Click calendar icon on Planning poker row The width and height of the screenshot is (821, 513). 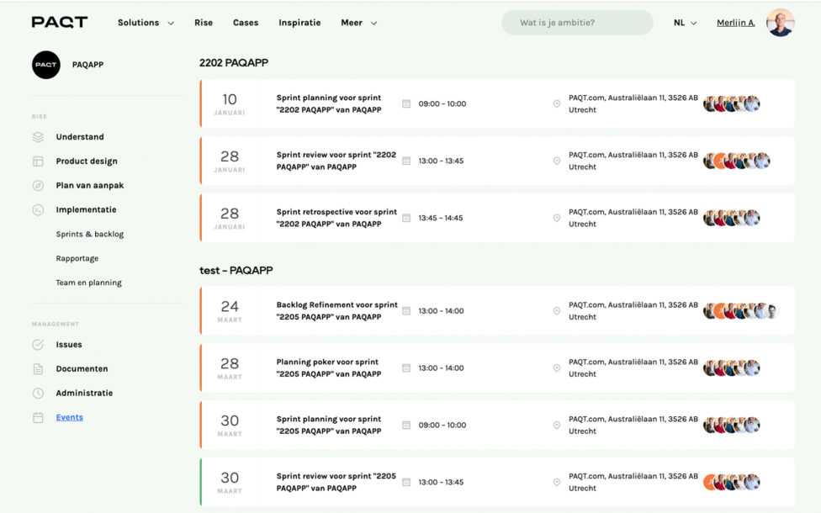pos(406,368)
